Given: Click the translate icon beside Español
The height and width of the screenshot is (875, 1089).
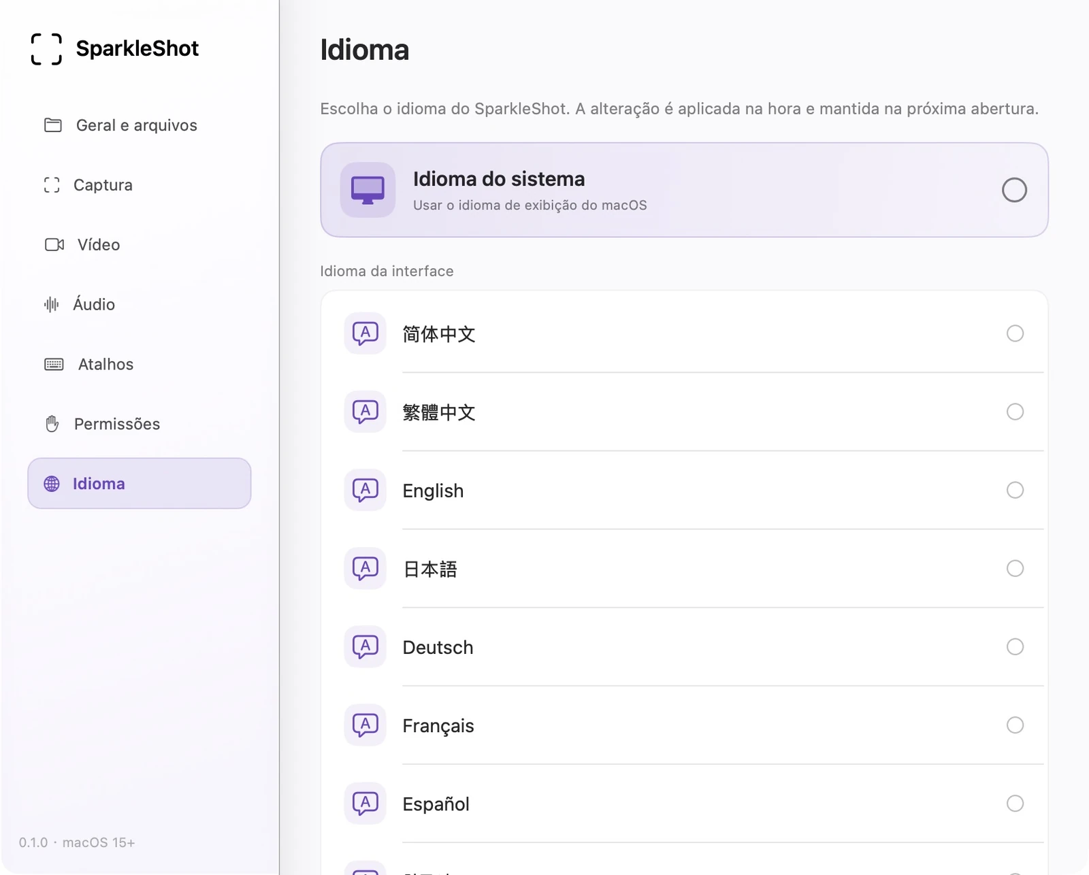Looking at the screenshot, I should [x=365, y=803].
